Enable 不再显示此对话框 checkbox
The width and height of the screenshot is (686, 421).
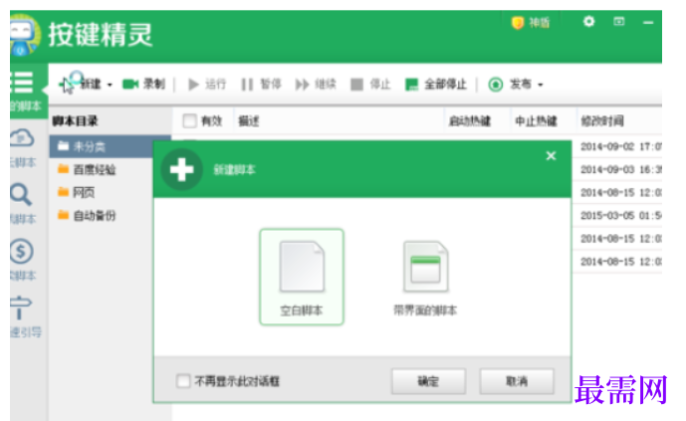[x=183, y=381]
